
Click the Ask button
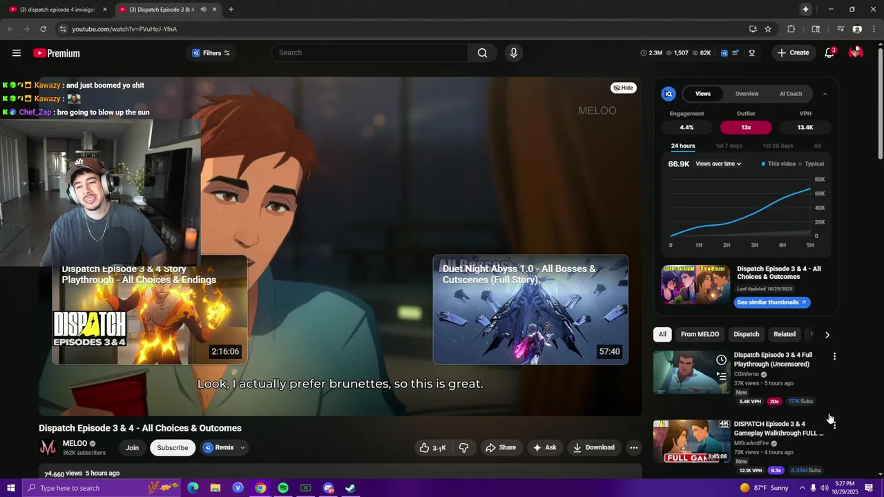(544, 447)
